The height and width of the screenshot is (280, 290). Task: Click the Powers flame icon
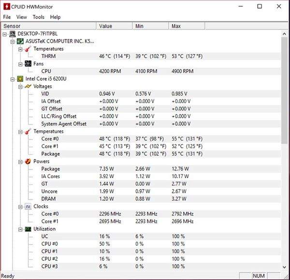(x=28, y=161)
